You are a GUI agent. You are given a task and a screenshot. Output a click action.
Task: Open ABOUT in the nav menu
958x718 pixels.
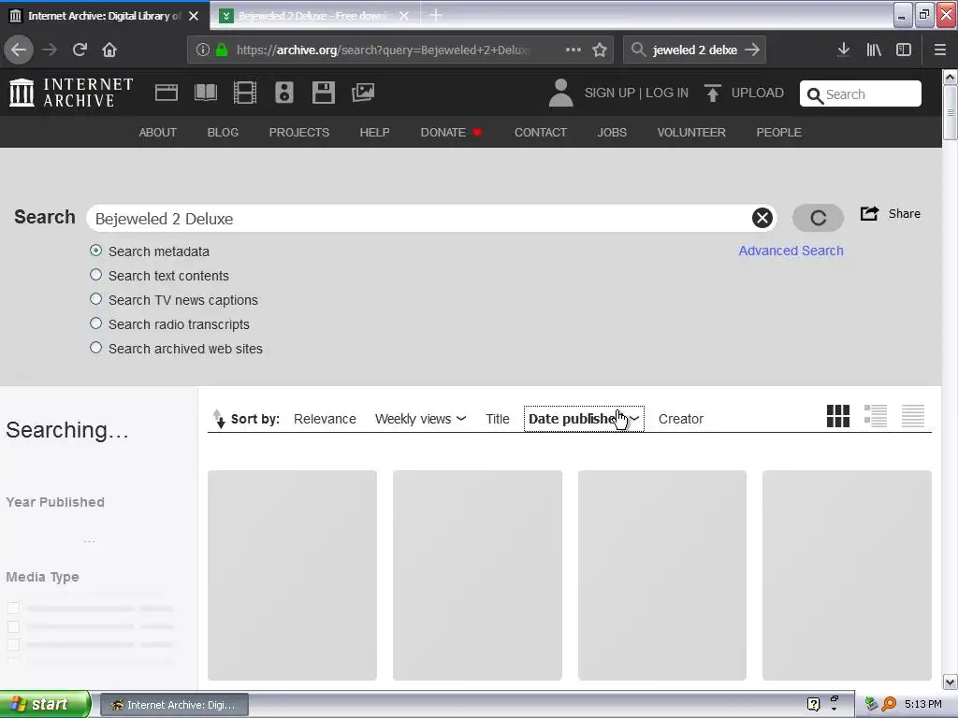(x=157, y=133)
